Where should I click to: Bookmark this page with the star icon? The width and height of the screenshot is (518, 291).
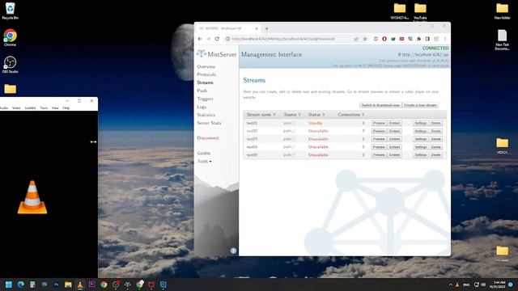click(365, 39)
